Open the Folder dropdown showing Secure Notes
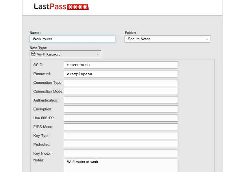 167,39
